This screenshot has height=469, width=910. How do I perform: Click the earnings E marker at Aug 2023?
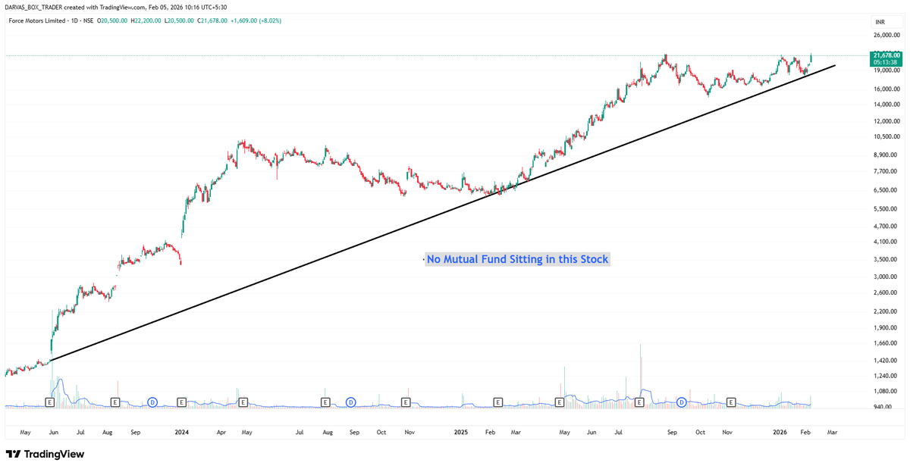coord(115,402)
